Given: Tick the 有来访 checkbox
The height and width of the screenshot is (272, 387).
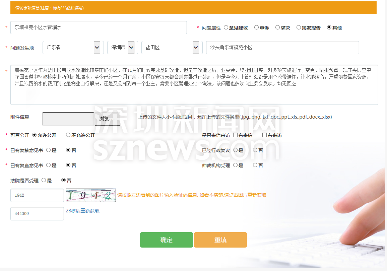Looking at the screenshot, I should tap(264, 135).
